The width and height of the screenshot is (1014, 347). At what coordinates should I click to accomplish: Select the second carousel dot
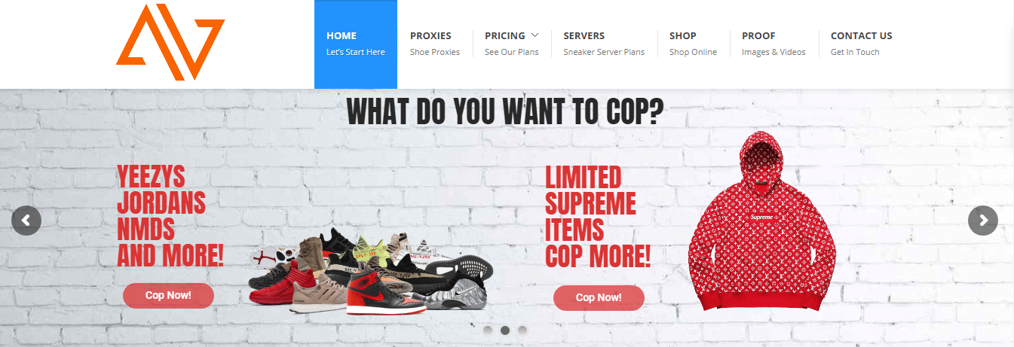pyautogui.click(x=505, y=330)
